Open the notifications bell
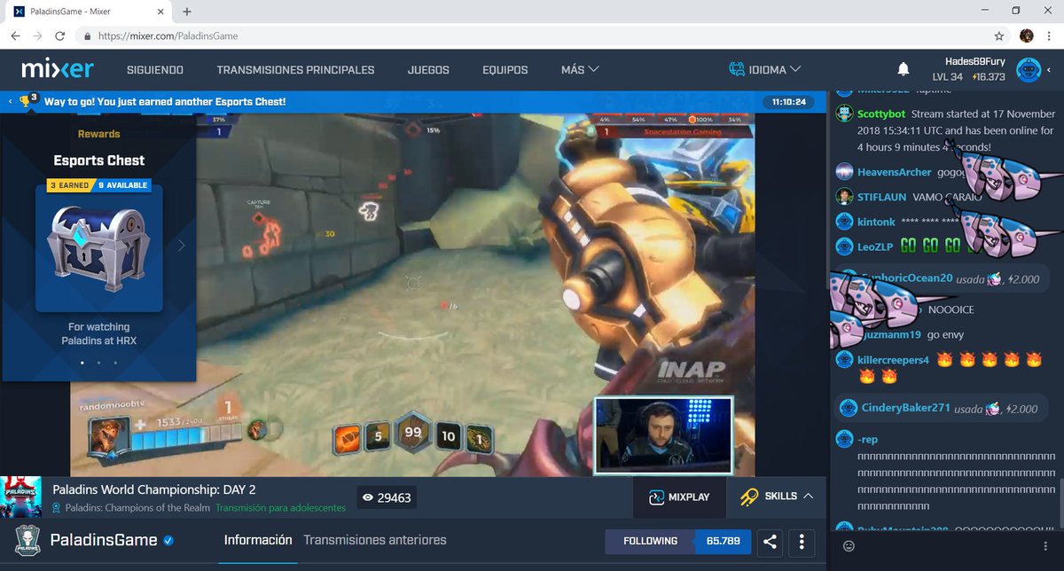Image resolution: width=1064 pixels, height=571 pixels. tap(904, 69)
